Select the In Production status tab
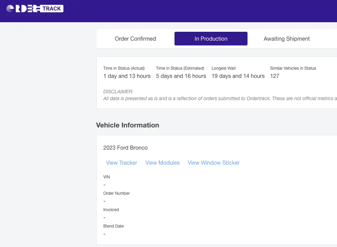 tap(211, 39)
